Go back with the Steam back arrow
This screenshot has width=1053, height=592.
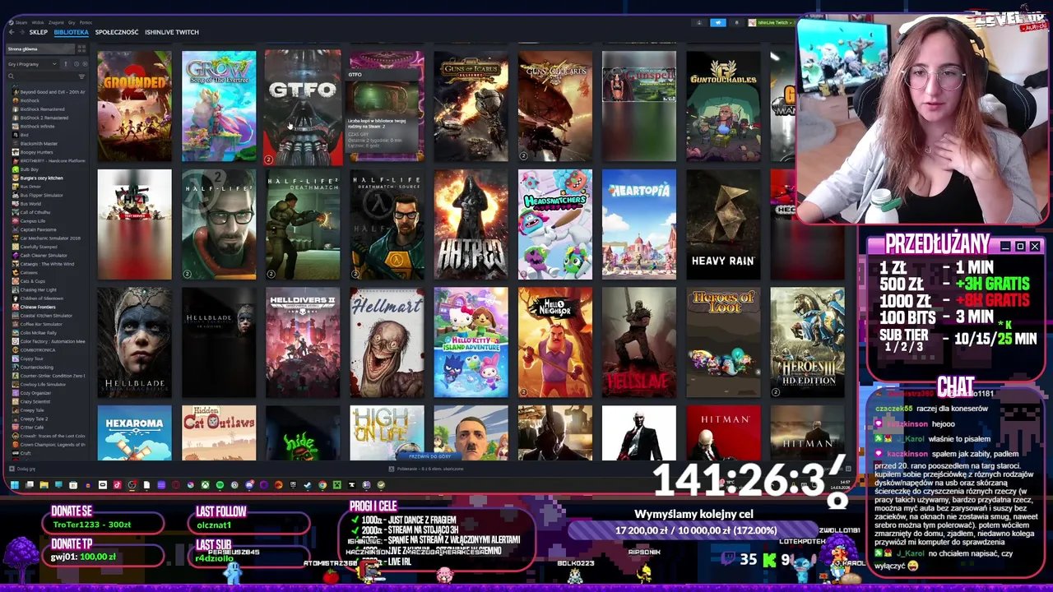coord(12,32)
